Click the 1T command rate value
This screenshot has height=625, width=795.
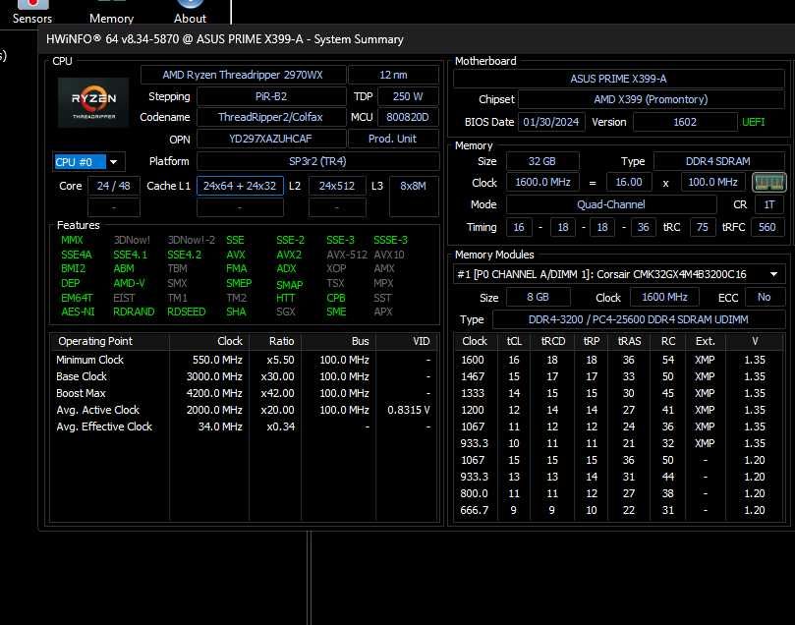769,204
